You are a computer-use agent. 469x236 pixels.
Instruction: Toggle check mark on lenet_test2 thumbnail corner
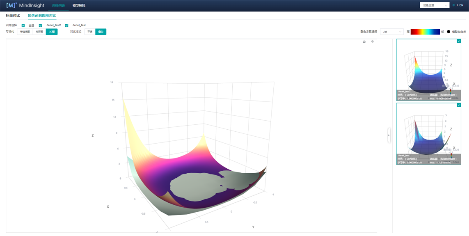459,41
